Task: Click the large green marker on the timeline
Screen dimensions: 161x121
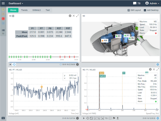Action: point(51,57)
